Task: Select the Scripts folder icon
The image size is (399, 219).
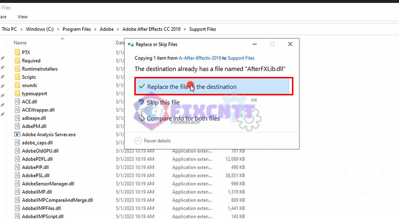Action: (x=18, y=77)
